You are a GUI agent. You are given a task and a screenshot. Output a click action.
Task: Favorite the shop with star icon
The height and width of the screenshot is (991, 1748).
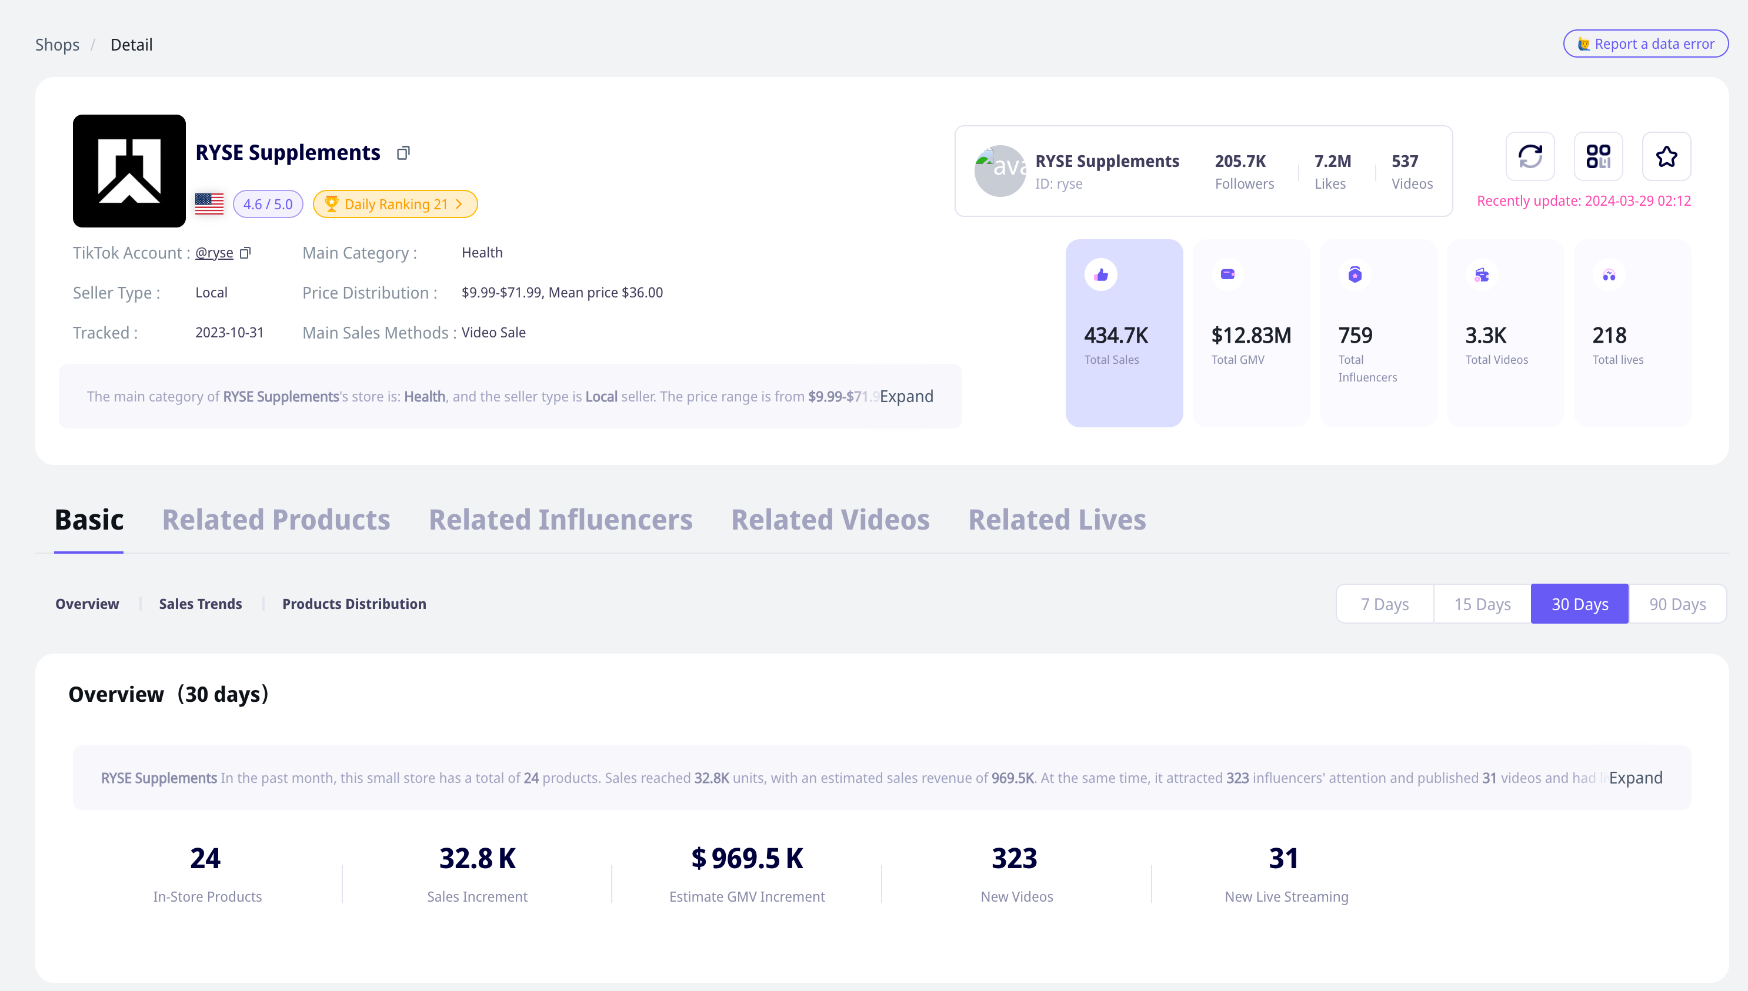tap(1666, 156)
